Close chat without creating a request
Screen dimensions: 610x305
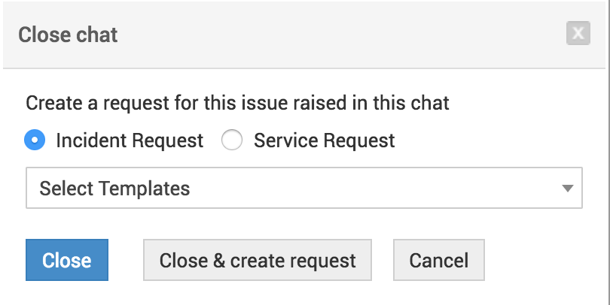(x=67, y=261)
